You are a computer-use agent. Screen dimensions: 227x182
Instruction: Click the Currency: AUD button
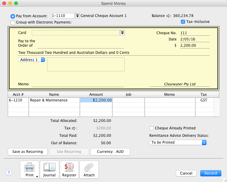(110, 152)
